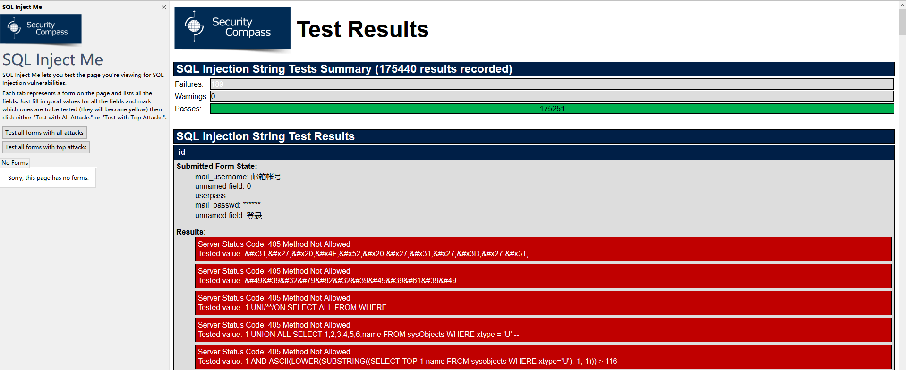Click the 'userpass:' line
Image resolution: width=906 pixels, height=370 pixels.
(211, 196)
